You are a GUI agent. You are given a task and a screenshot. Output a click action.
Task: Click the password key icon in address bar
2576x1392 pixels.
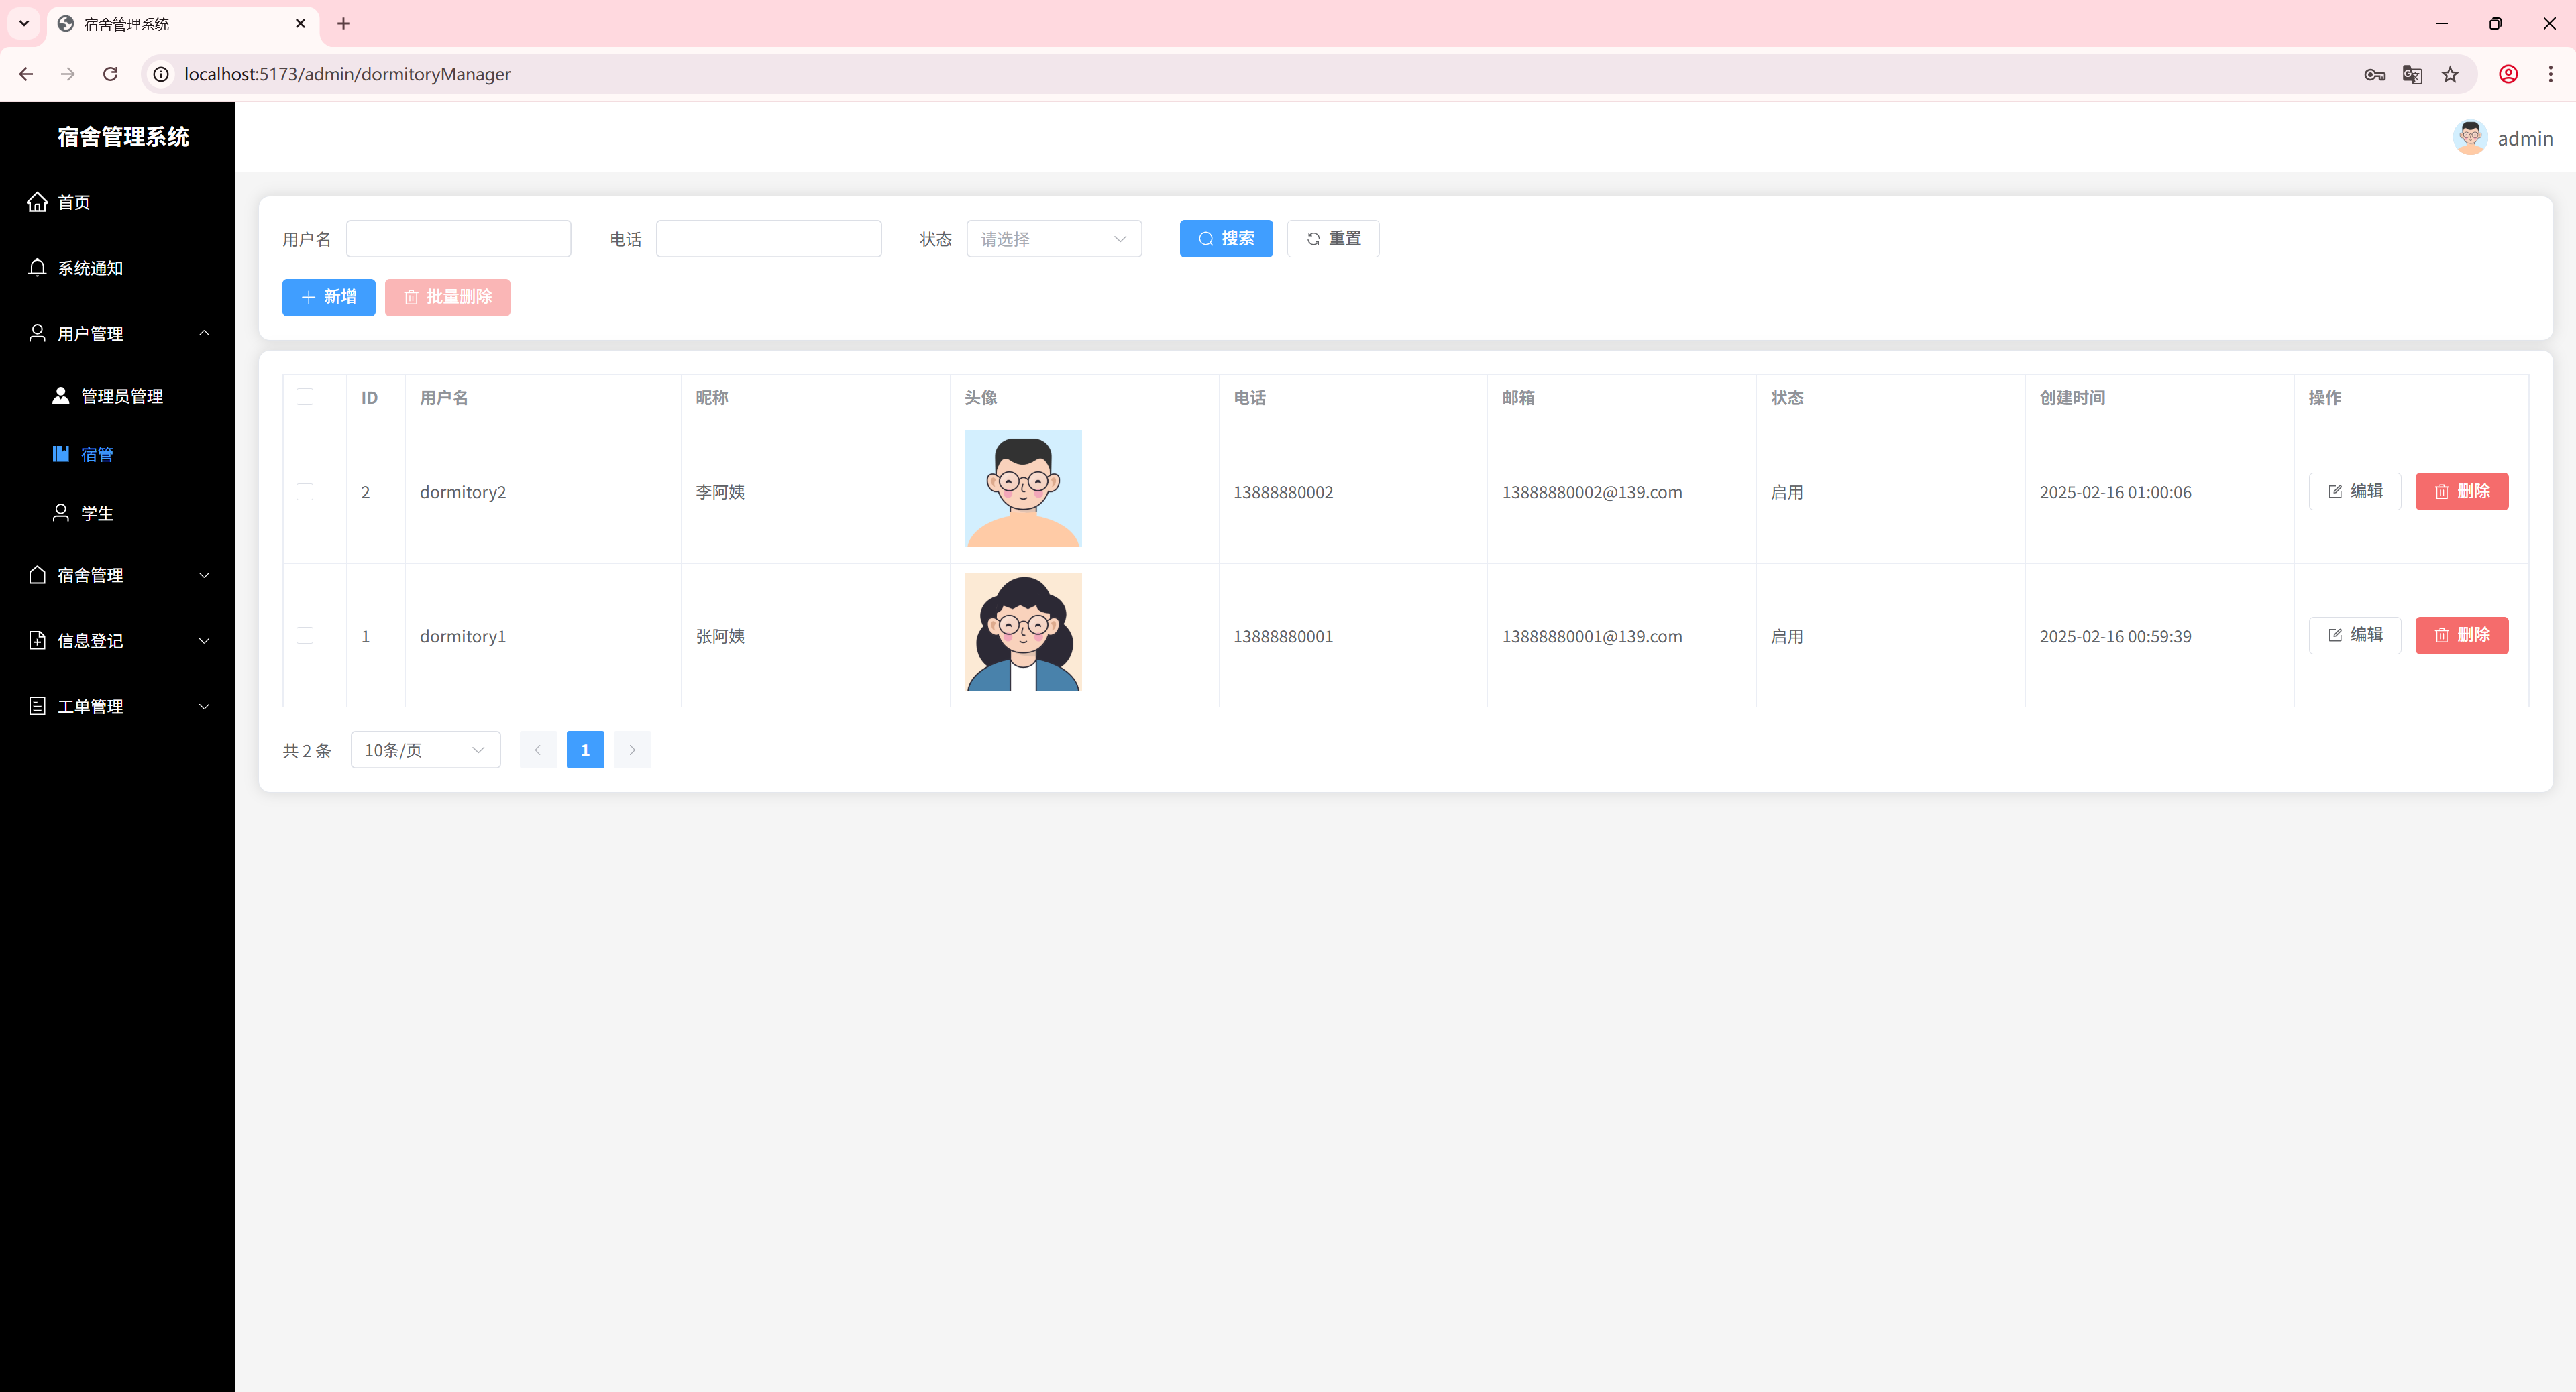[2374, 75]
